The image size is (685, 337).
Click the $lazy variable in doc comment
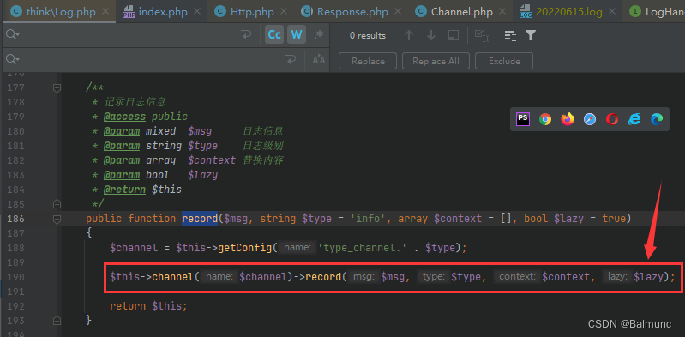pos(202,175)
